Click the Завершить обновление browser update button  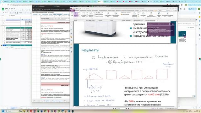[x=193, y=5]
